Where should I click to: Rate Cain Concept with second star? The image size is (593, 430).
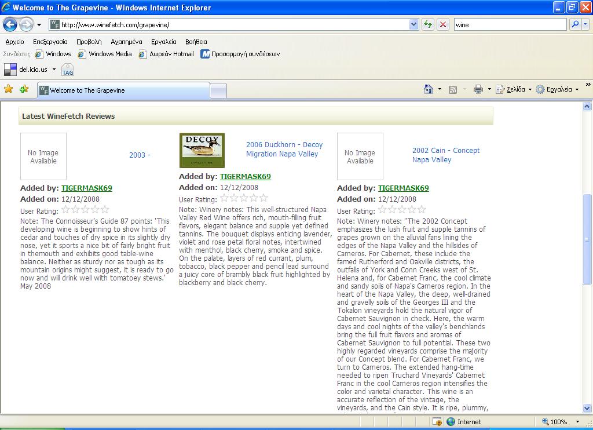click(392, 209)
